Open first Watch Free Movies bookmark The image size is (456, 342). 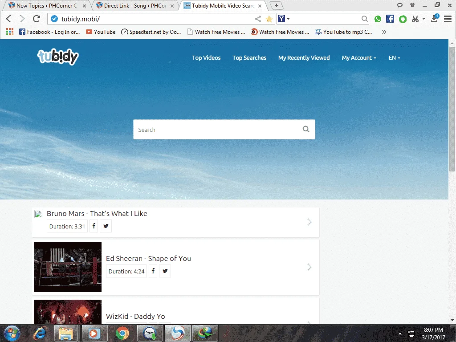(216, 32)
